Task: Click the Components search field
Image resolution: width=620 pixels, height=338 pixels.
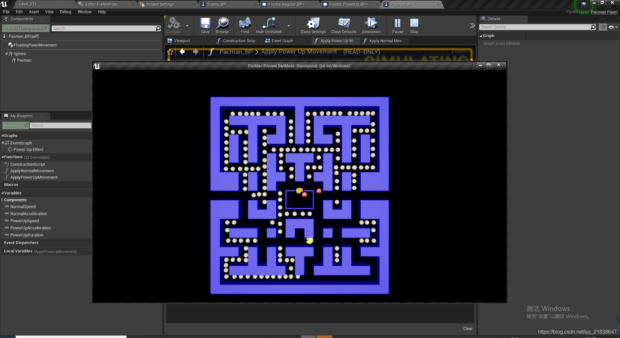Action: tap(106, 28)
